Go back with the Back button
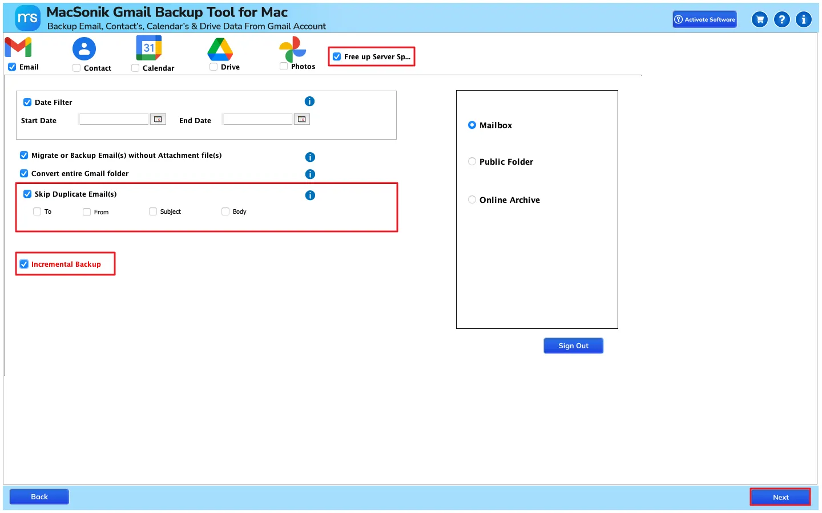 click(x=39, y=496)
